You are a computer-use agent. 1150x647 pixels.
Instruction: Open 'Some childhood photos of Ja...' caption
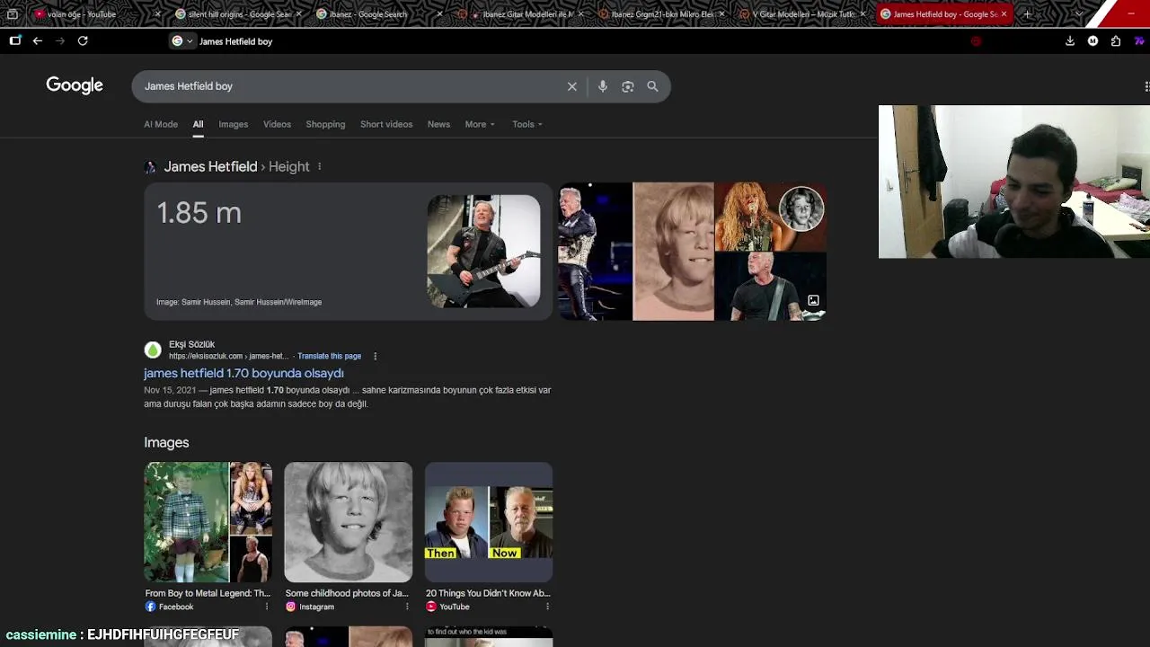347,593
